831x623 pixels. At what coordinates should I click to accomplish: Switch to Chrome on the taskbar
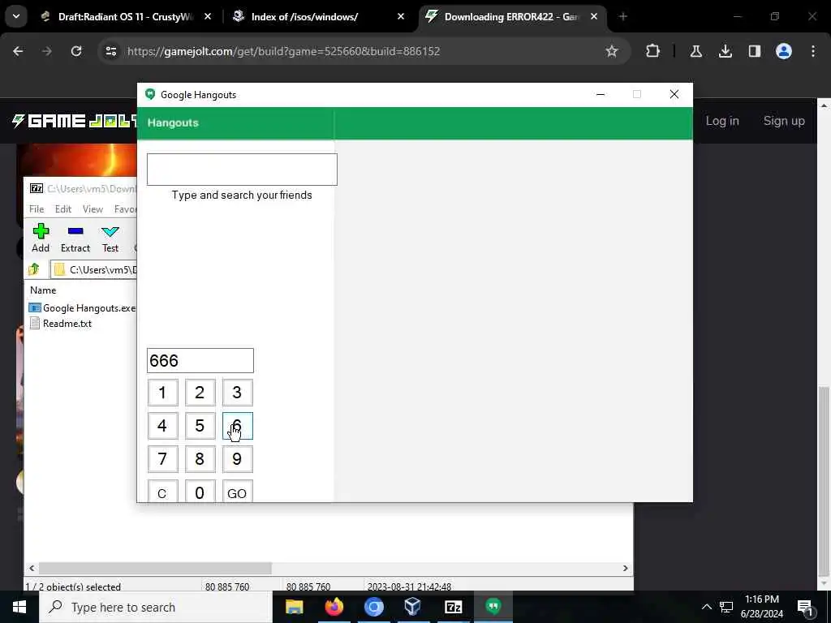tap(373, 607)
